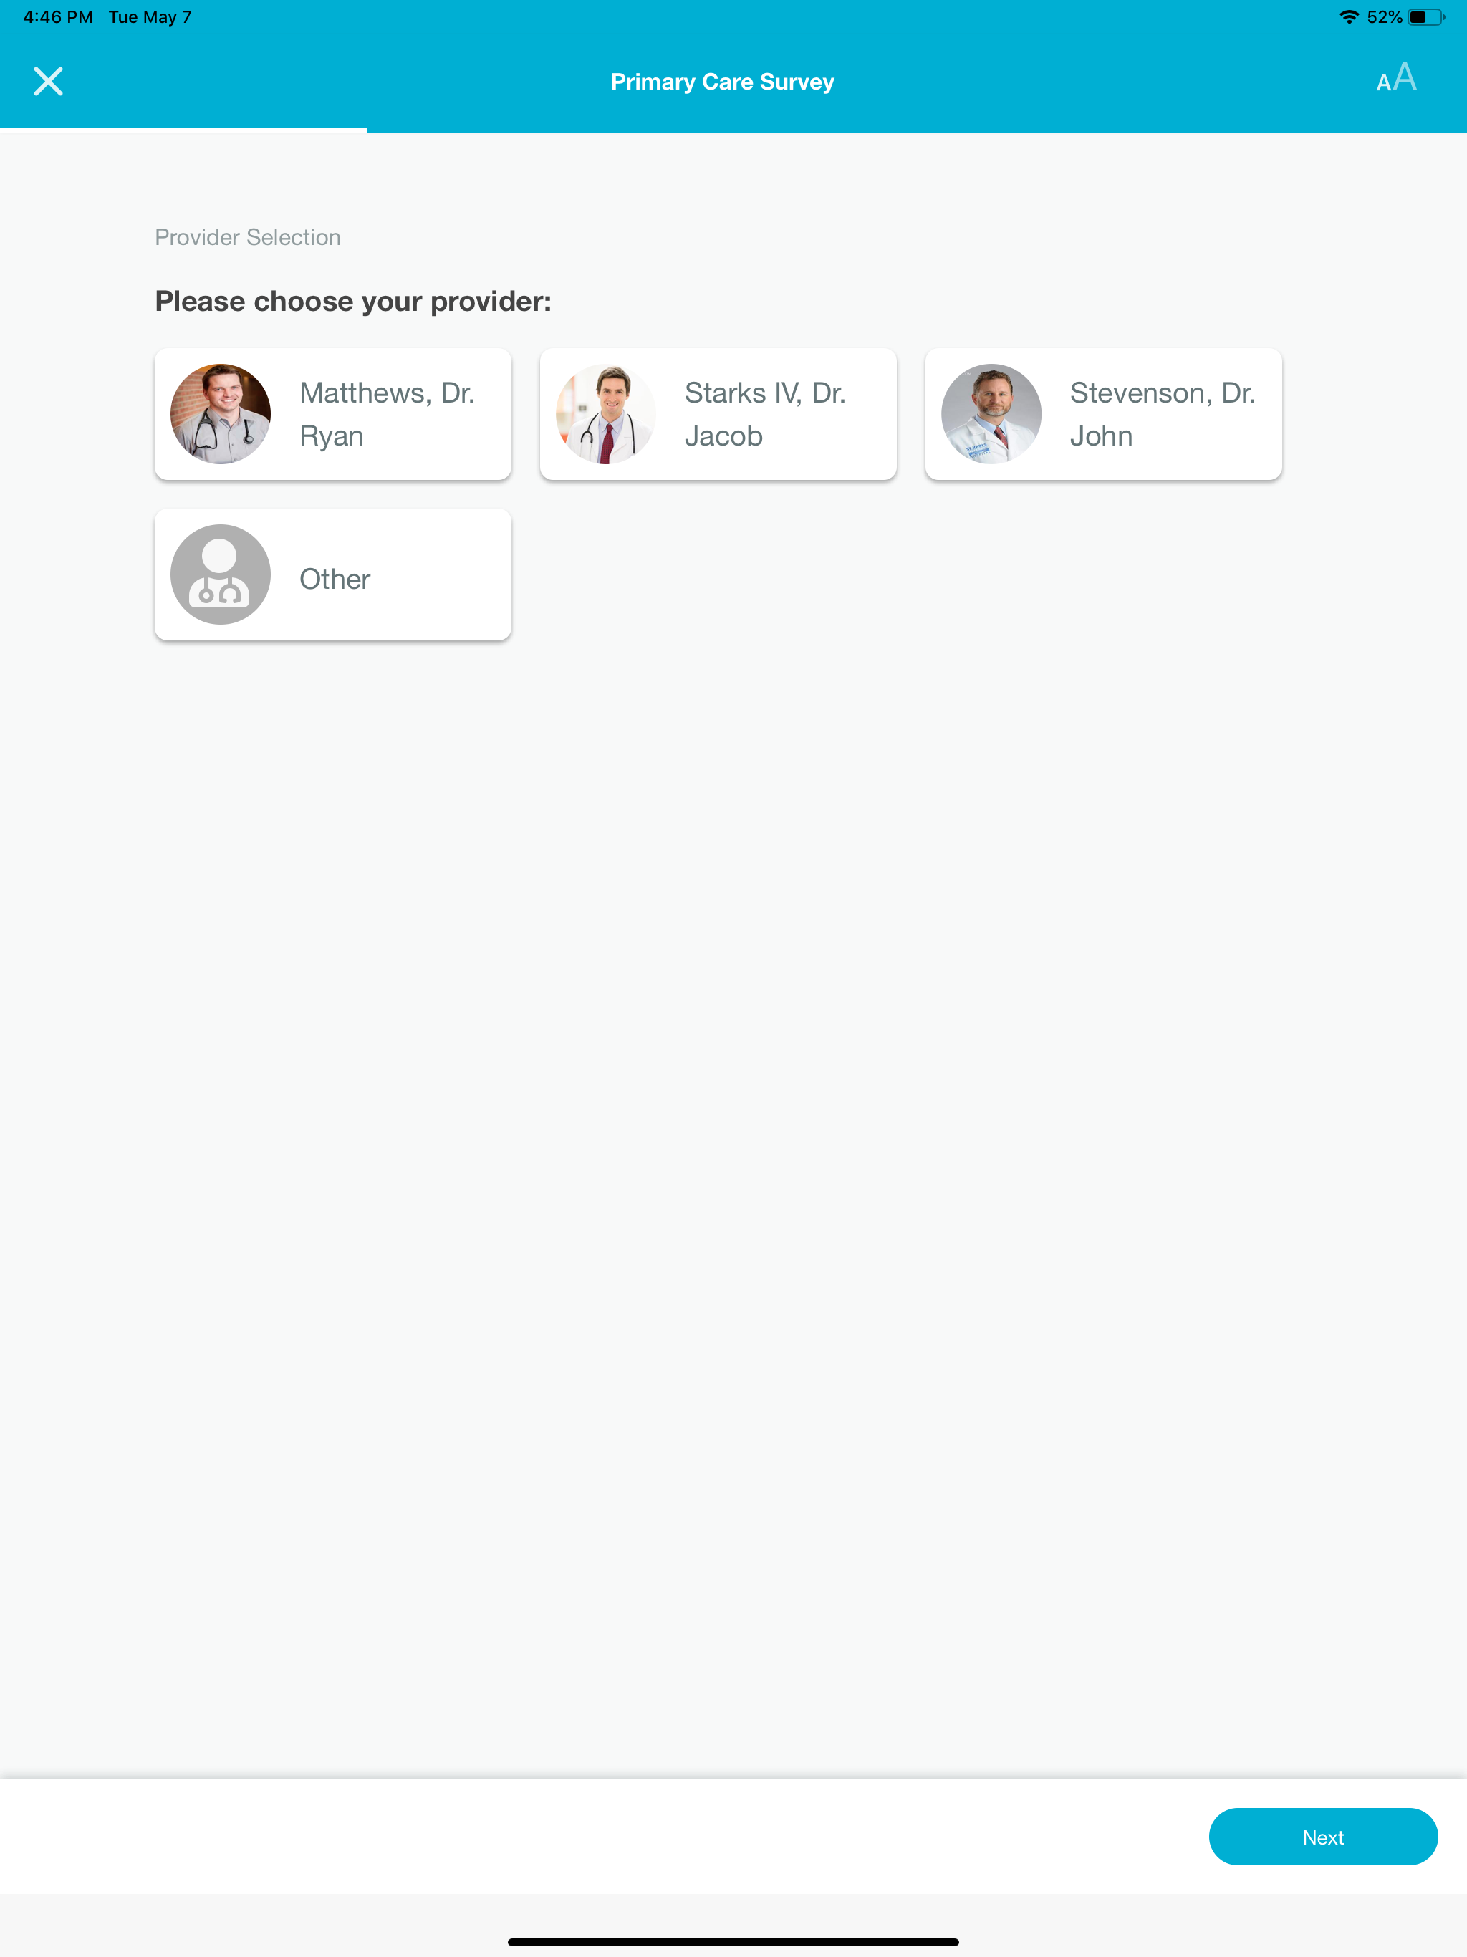Image resolution: width=1467 pixels, height=1957 pixels.
Task: Close the Primary Care Survey
Action: pyautogui.click(x=48, y=82)
